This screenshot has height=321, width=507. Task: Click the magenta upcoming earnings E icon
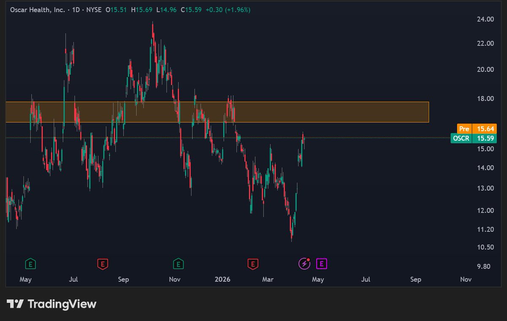322,264
